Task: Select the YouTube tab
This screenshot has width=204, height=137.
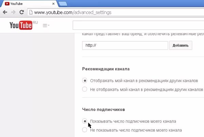Action: pyautogui.click(x=29, y=4)
